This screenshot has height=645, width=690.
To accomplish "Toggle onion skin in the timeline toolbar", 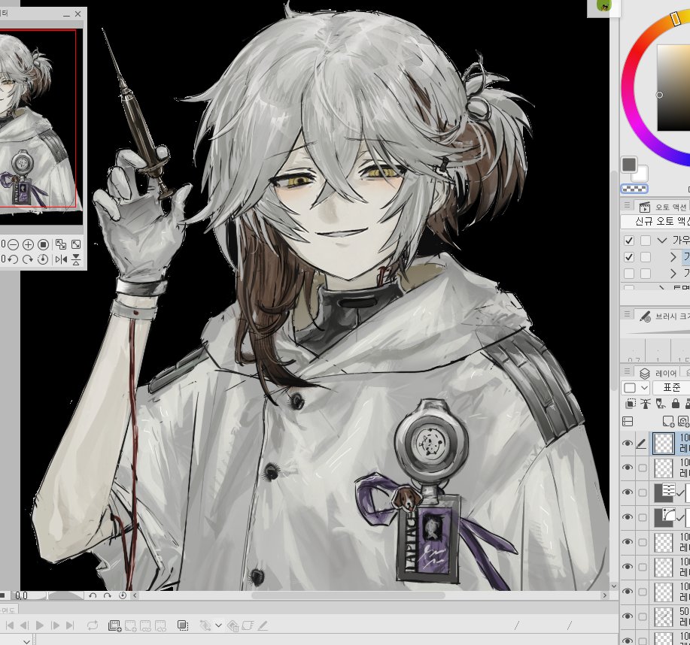I will (183, 625).
